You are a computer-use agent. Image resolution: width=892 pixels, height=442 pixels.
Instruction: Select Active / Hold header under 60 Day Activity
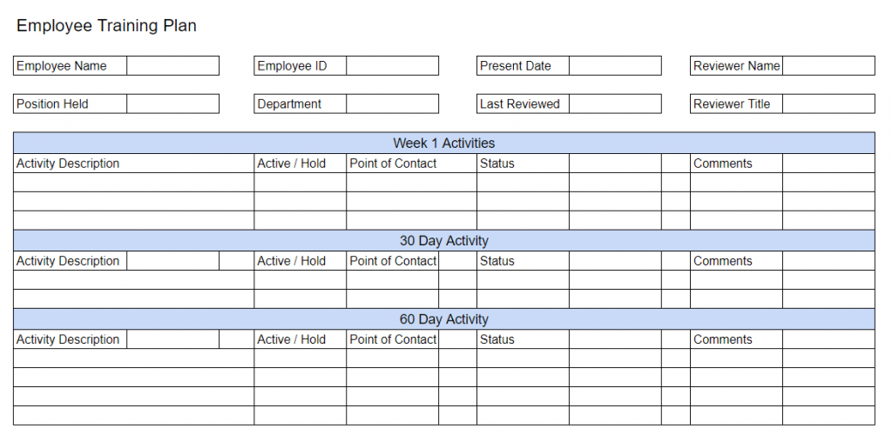pyautogui.click(x=291, y=339)
